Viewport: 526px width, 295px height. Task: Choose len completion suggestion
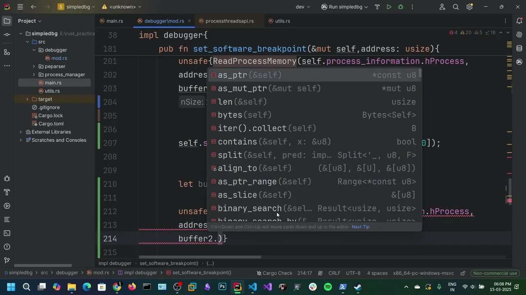click(x=314, y=102)
